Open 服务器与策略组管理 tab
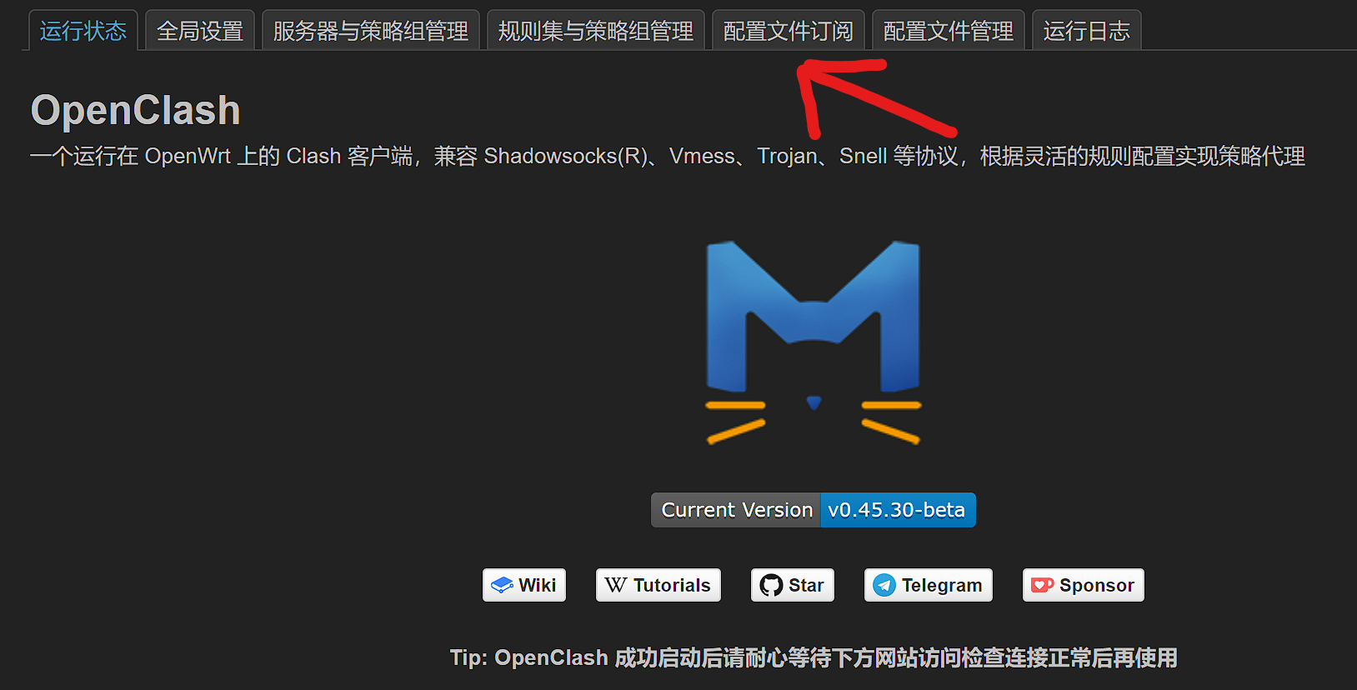This screenshot has height=690, width=1357. [371, 31]
